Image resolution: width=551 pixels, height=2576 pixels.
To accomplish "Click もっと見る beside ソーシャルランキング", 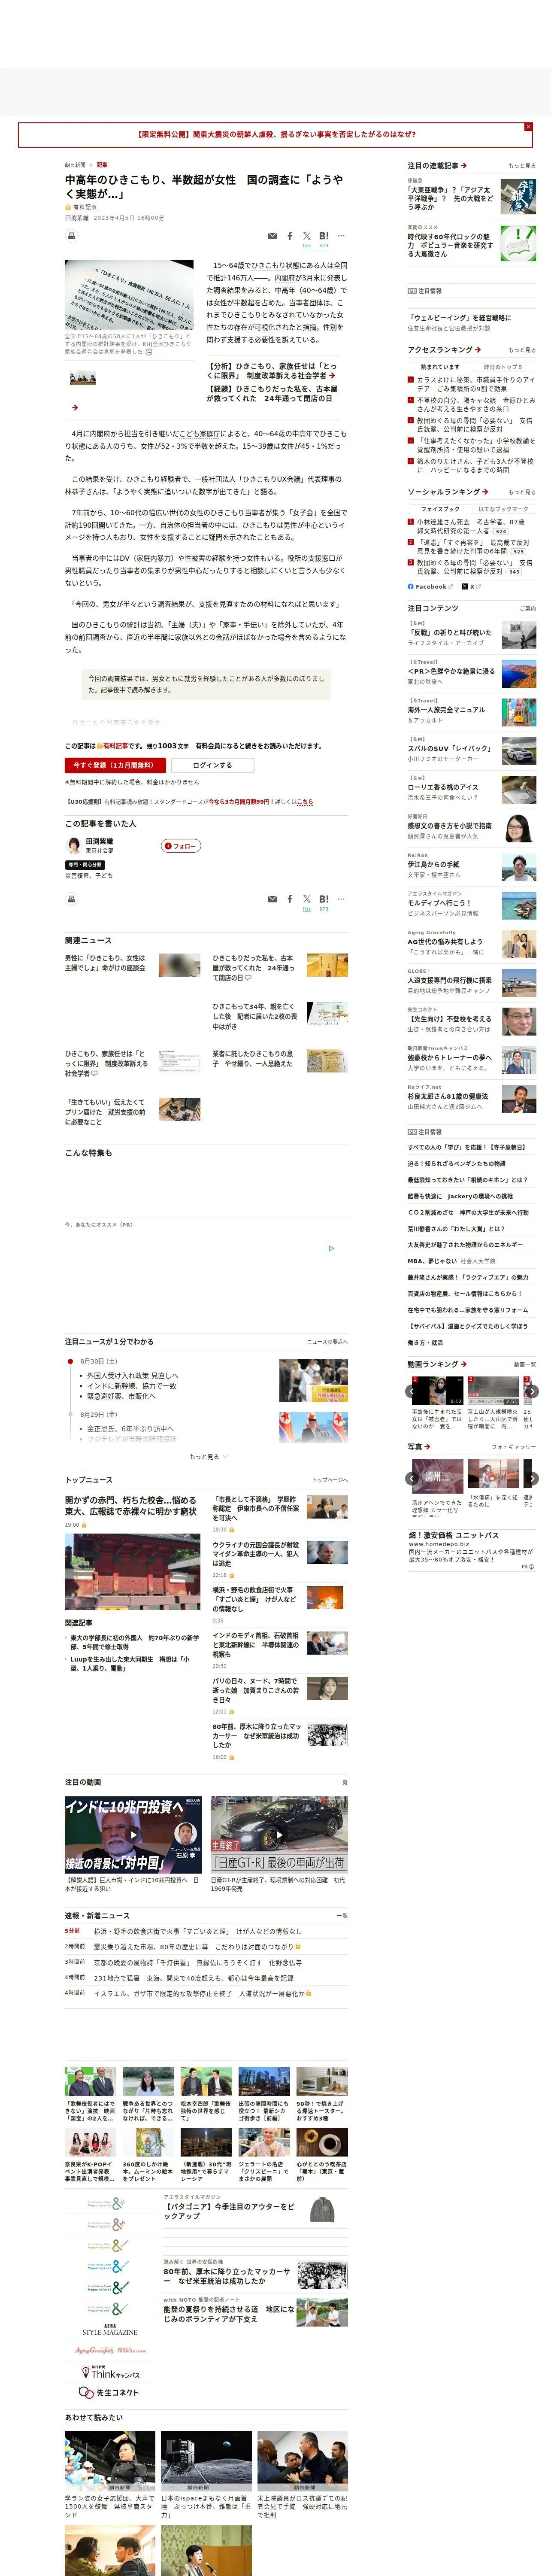I will click(x=521, y=492).
